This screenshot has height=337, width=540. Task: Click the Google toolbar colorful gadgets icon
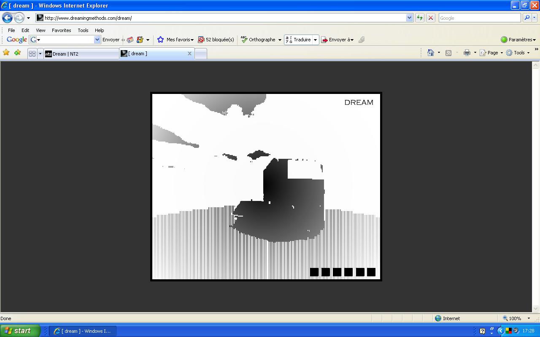coord(140,40)
